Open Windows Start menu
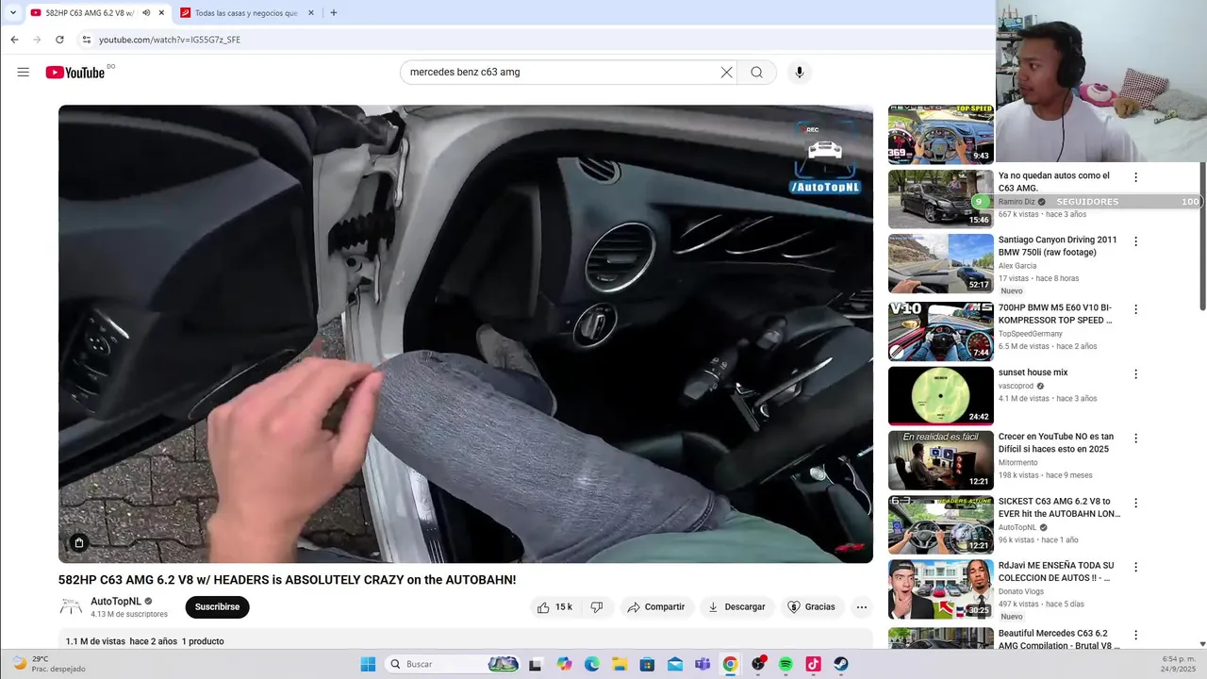This screenshot has width=1207, height=679. 368,664
